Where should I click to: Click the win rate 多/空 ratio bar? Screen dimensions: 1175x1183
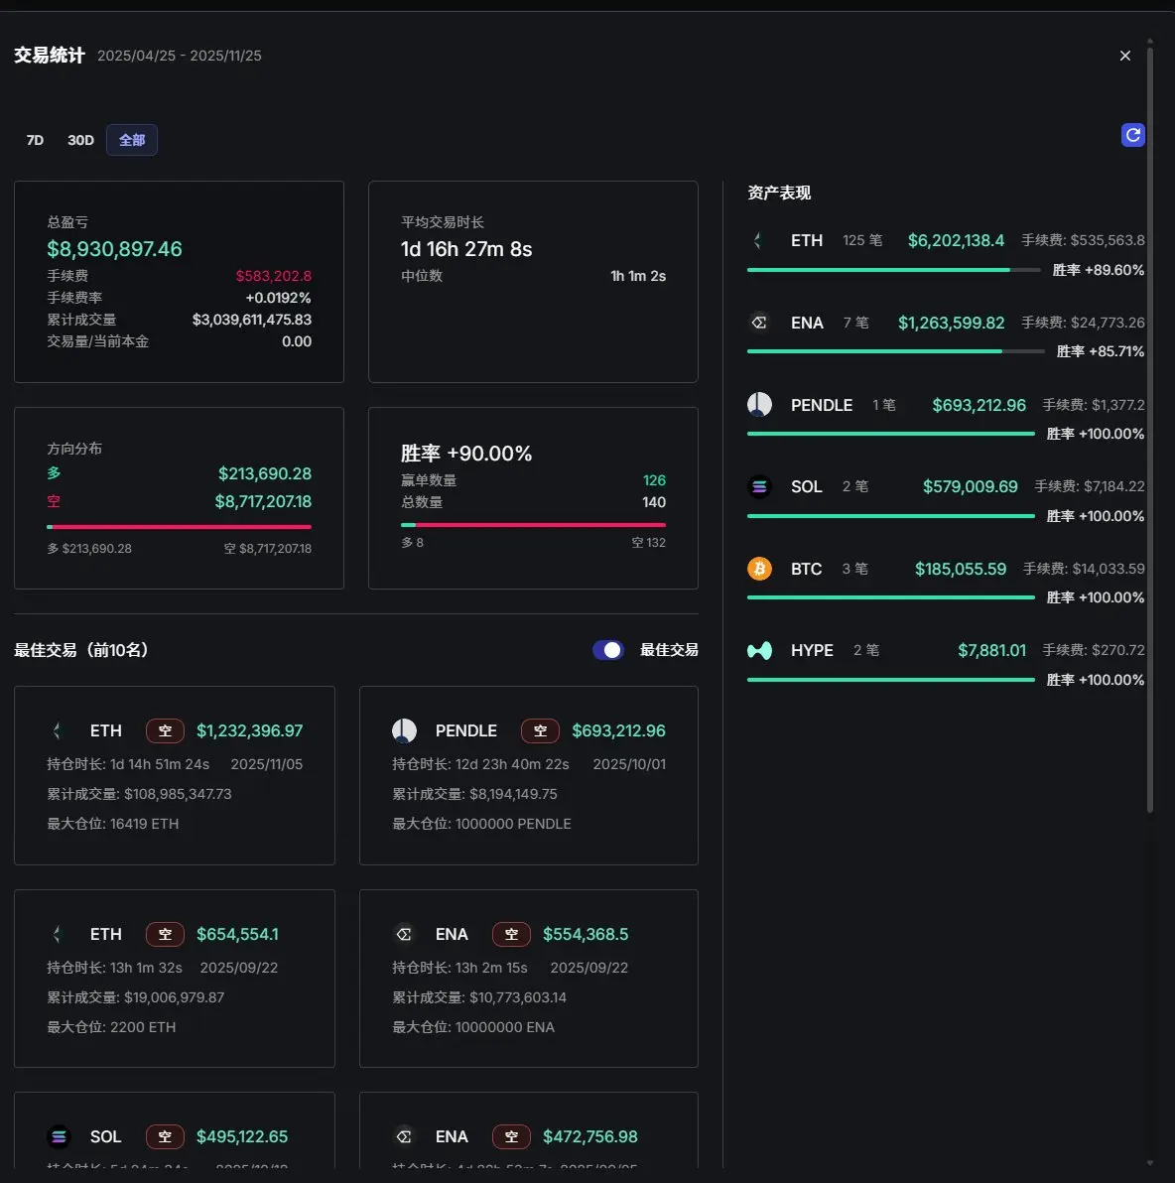(534, 524)
